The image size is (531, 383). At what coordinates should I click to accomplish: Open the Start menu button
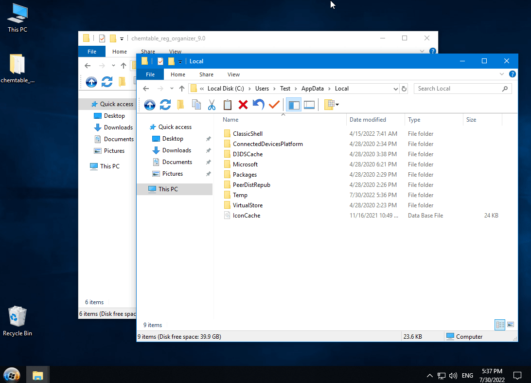tap(12, 375)
